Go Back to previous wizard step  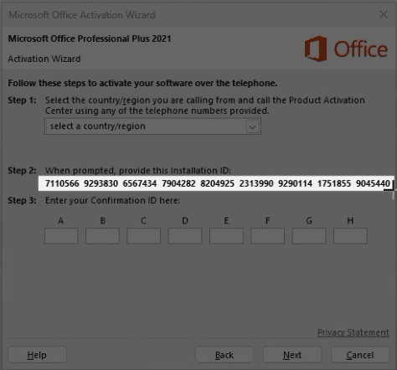[224, 355]
